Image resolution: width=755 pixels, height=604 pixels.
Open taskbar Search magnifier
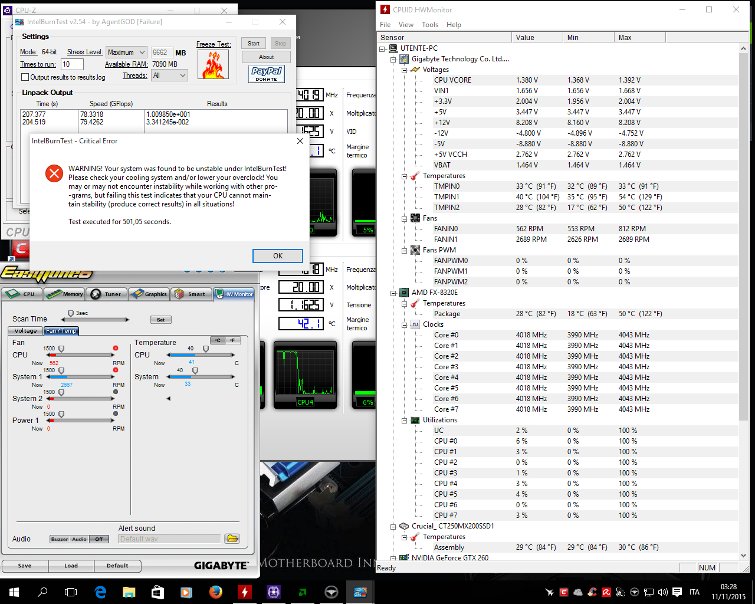tap(42, 592)
